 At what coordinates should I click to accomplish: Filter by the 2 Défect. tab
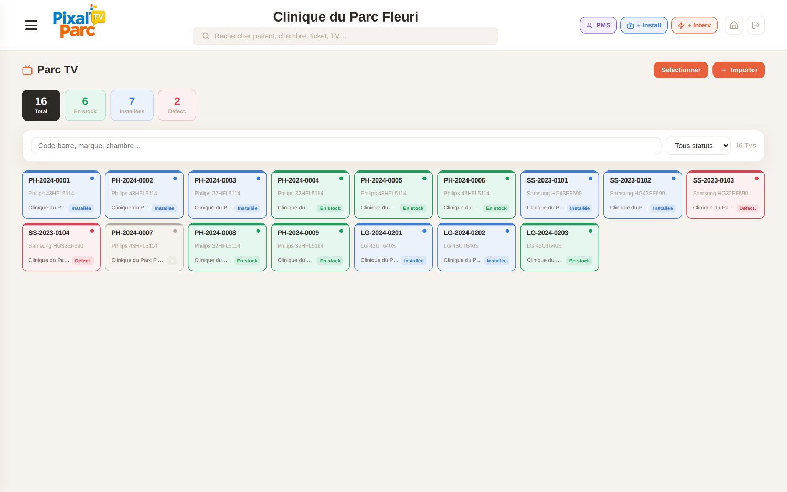tap(177, 105)
